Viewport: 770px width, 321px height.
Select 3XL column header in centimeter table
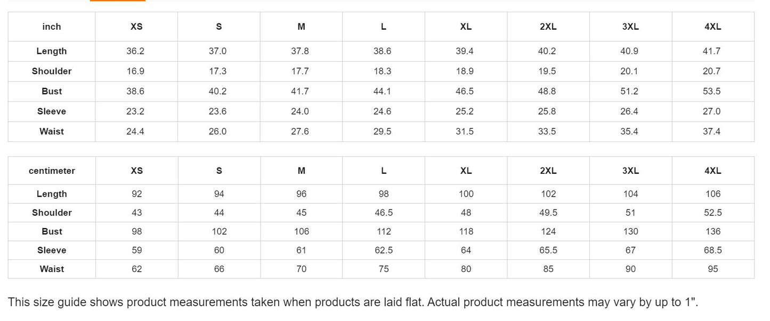(x=630, y=171)
